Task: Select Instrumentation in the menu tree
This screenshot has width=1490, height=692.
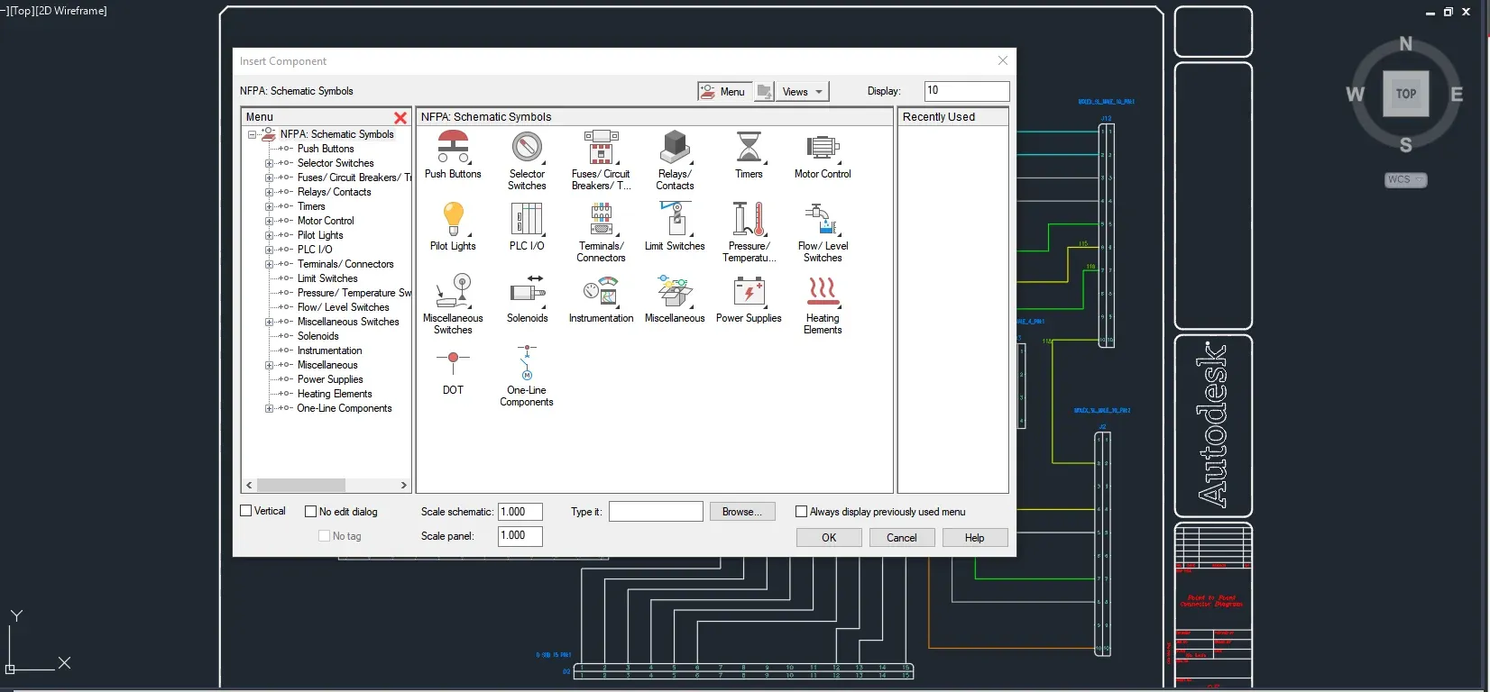Action: (x=330, y=351)
